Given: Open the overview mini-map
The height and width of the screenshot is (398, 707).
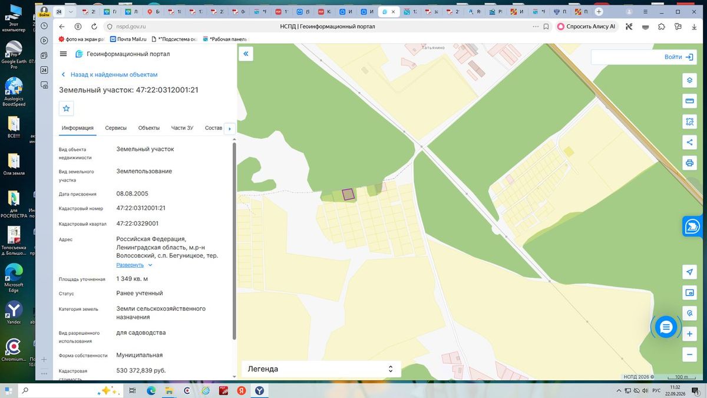Looking at the screenshot, I should coord(689,292).
